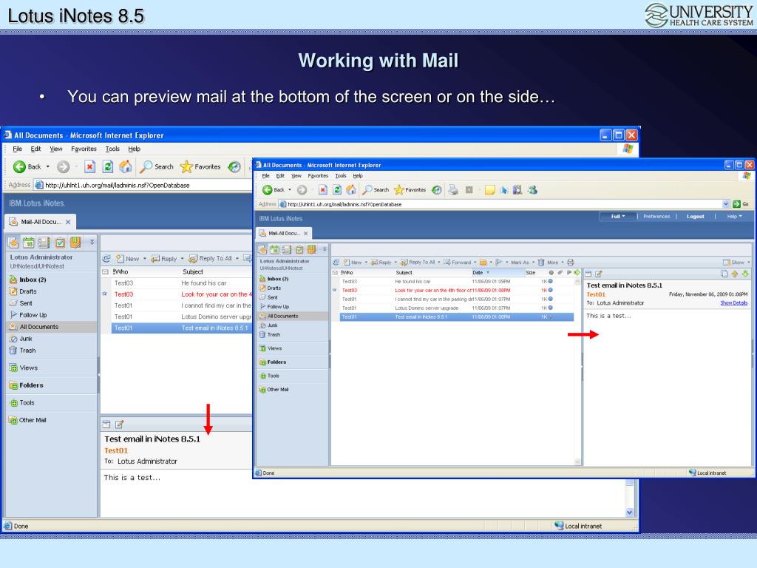The width and height of the screenshot is (757, 568).
Task: Click the History icon in front window's IE toolbar
Action: pyautogui.click(x=436, y=190)
